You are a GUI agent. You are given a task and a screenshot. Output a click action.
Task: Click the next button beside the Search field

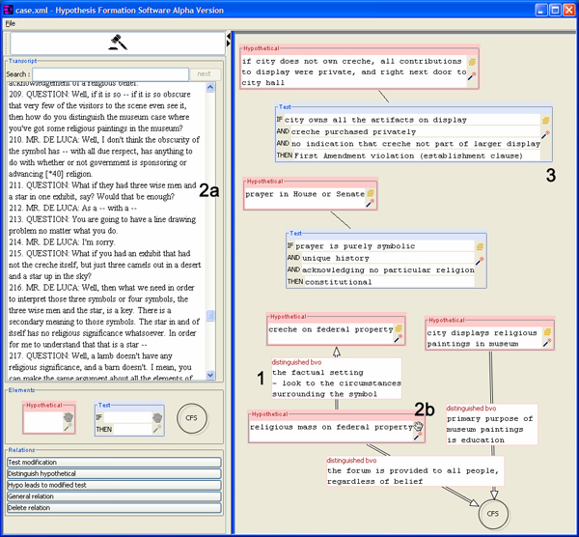click(x=205, y=74)
